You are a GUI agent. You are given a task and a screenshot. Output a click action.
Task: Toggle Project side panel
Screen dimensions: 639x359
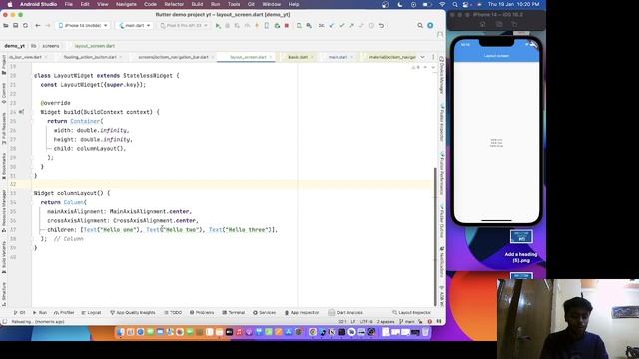point(4,65)
